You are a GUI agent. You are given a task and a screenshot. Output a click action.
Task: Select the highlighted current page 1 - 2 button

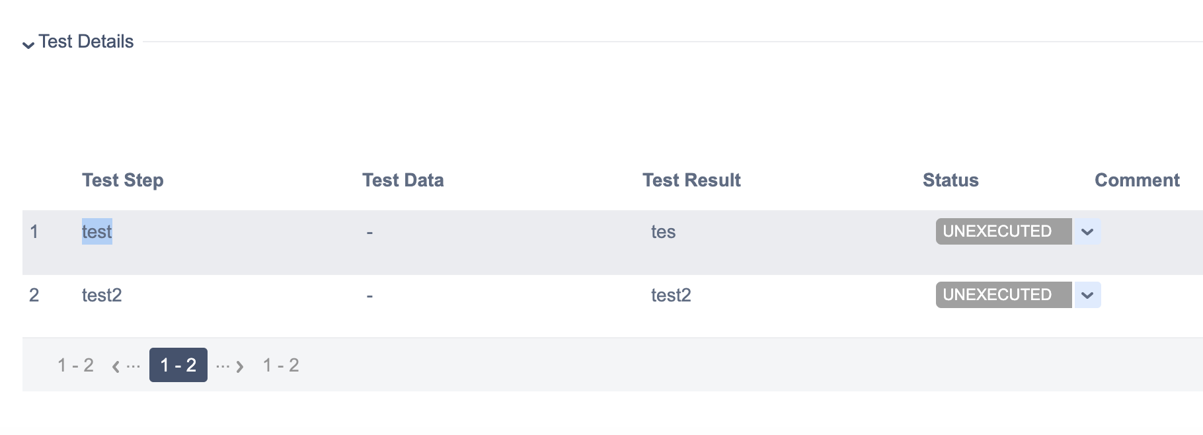click(178, 365)
